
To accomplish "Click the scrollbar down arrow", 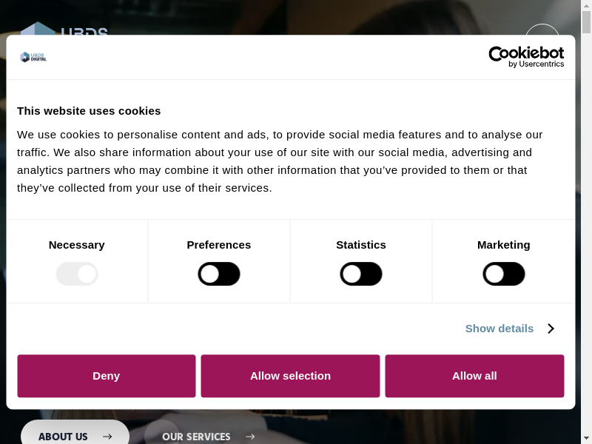I will coord(586,439).
